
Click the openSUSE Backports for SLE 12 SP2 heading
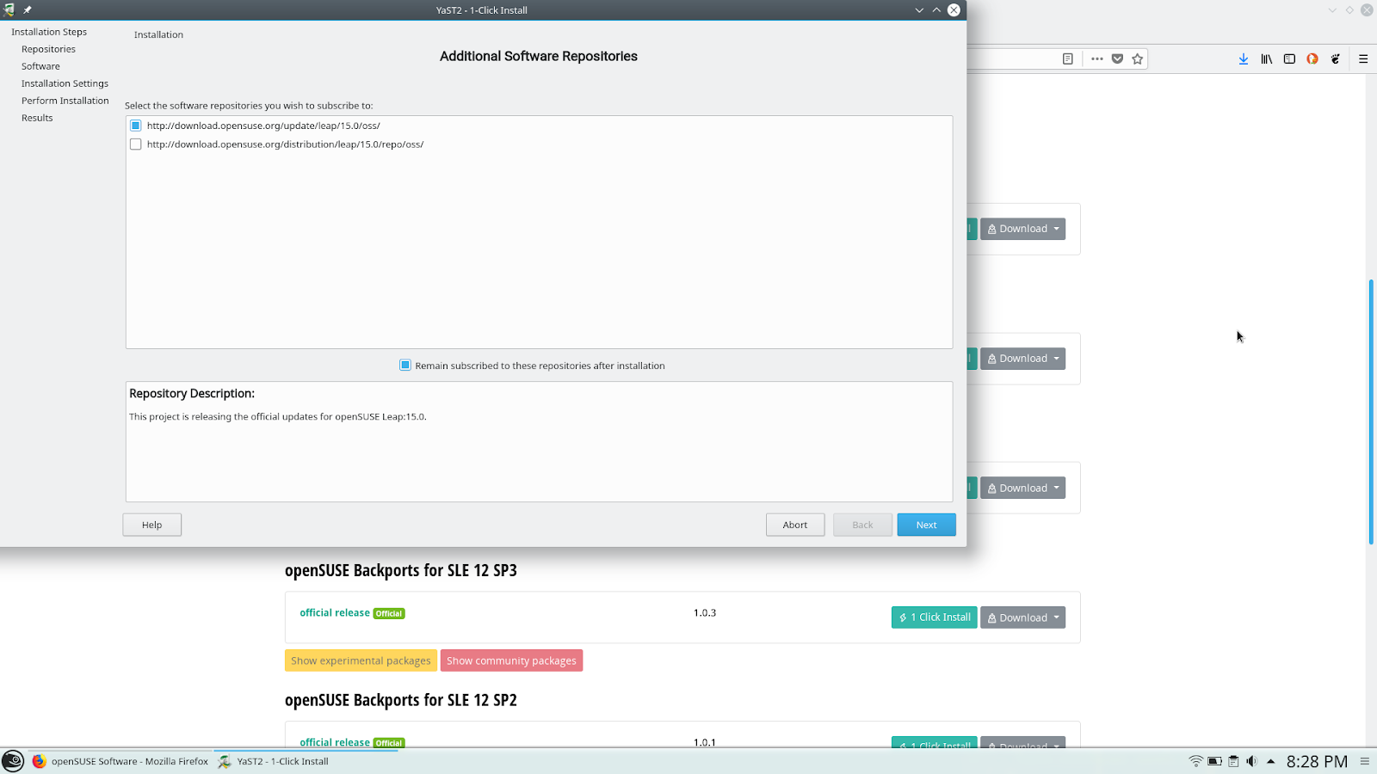pos(401,701)
